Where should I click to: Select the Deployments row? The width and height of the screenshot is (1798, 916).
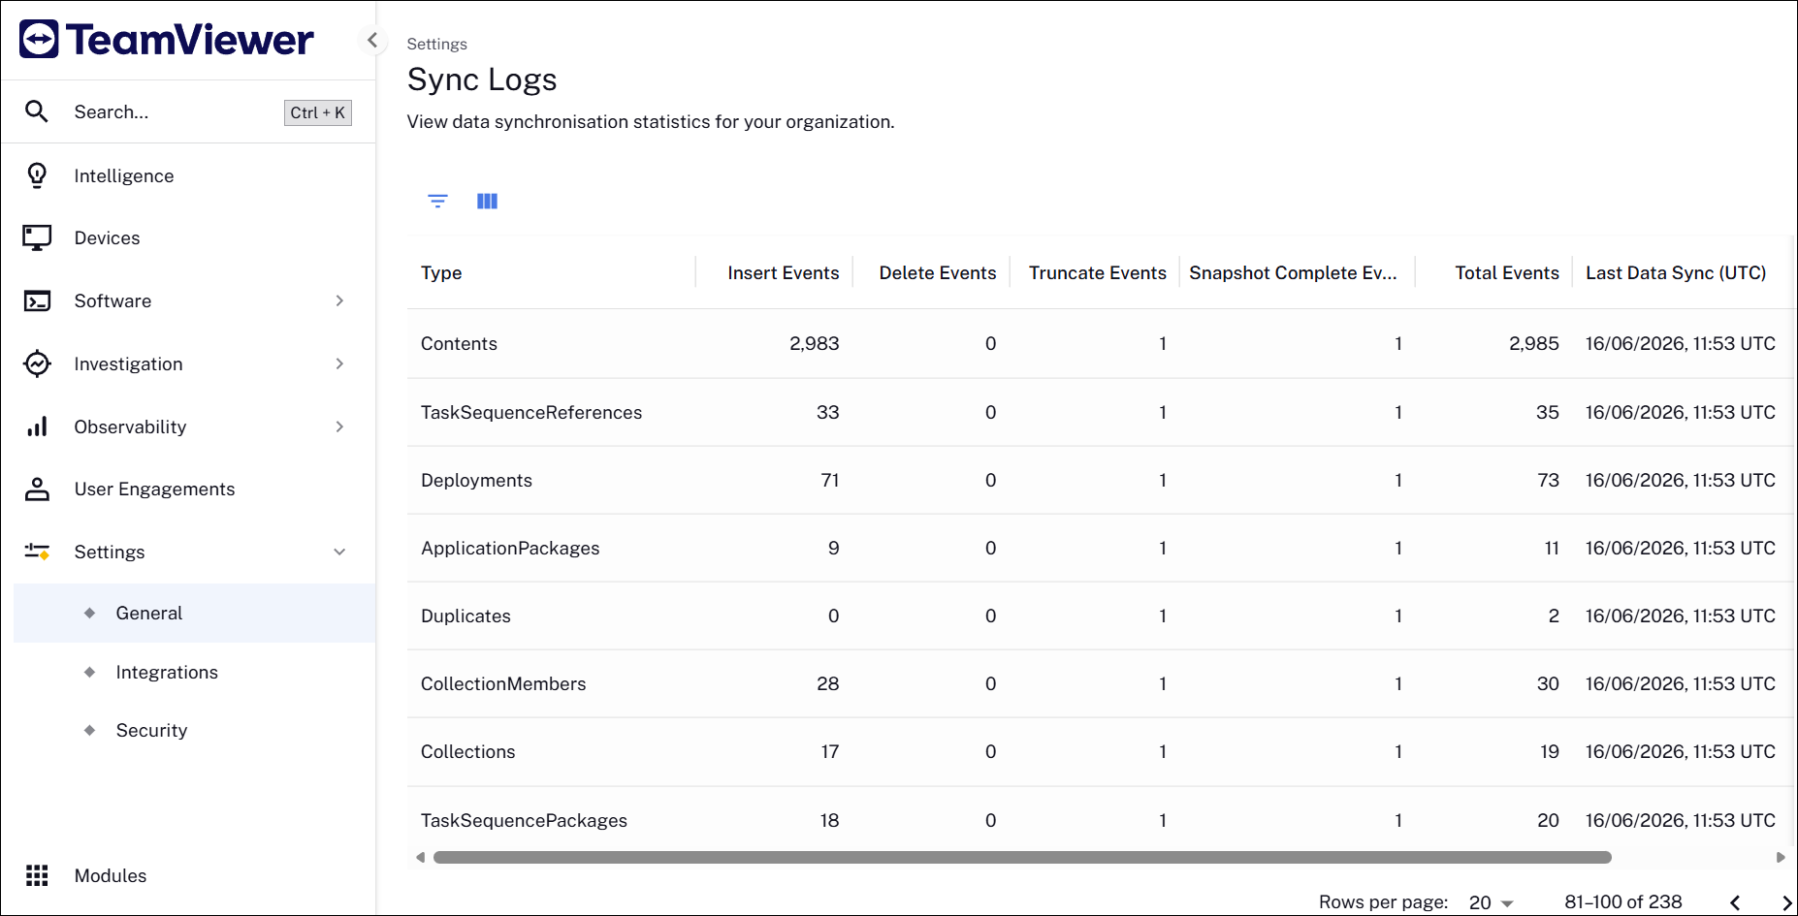click(1099, 480)
